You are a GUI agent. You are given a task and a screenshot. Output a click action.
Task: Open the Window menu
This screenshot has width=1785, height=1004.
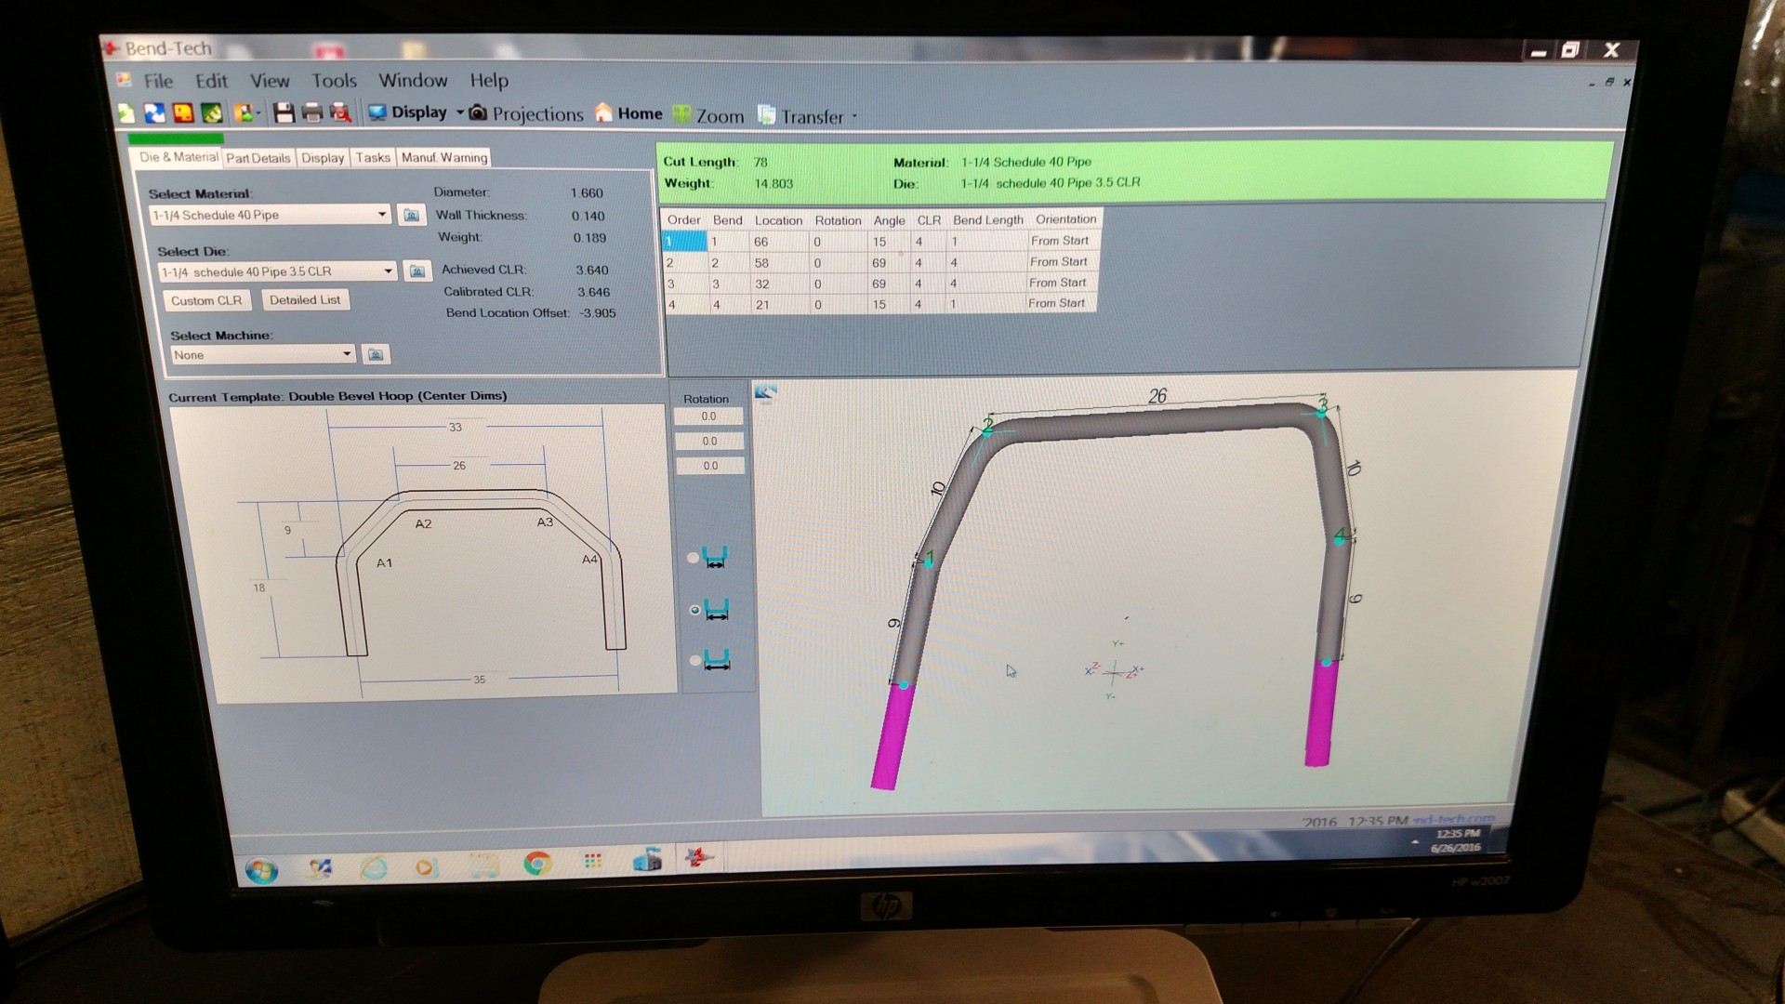413,81
